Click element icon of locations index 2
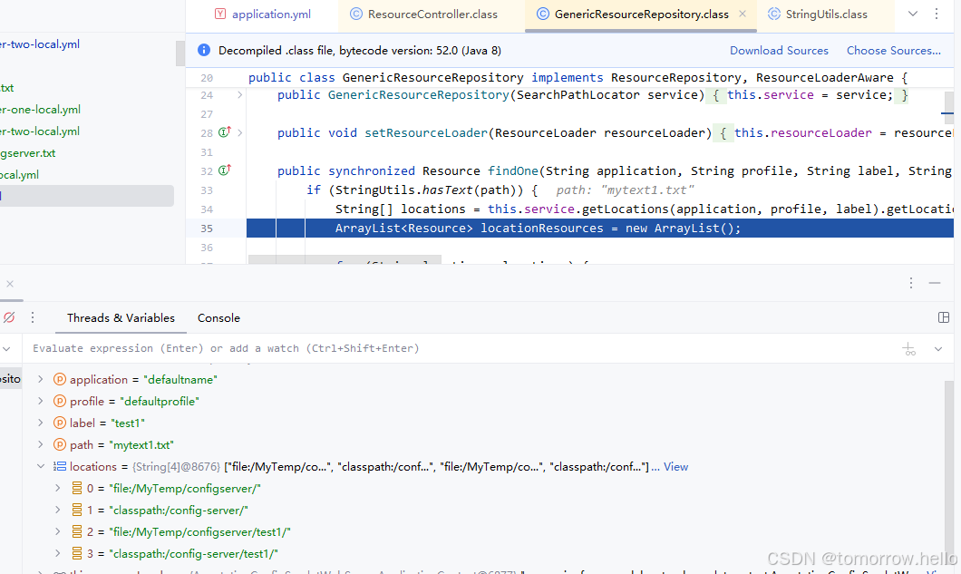Image resolution: width=961 pixels, height=574 pixels. (x=77, y=531)
